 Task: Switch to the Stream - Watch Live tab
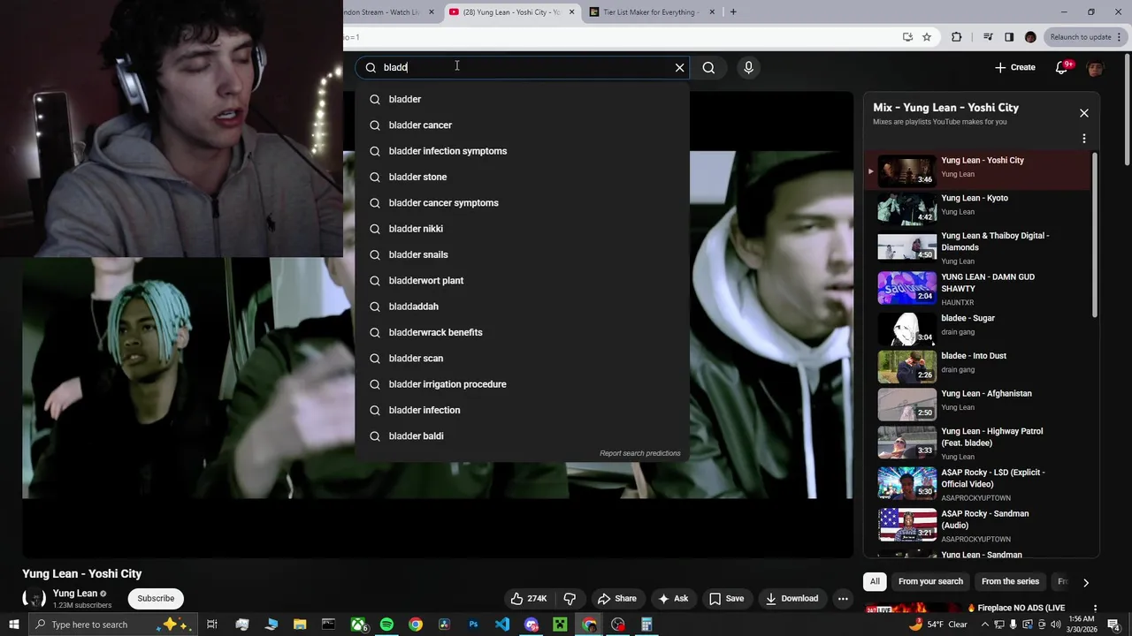click(389, 12)
